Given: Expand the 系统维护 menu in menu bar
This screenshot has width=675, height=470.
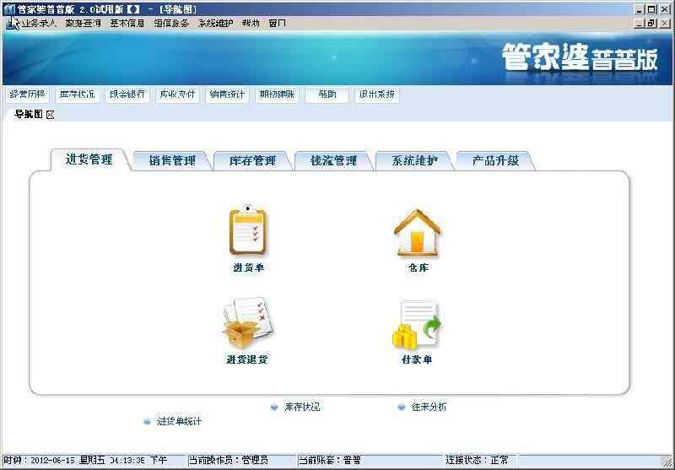Looking at the screenshot, I should [215, 24].
